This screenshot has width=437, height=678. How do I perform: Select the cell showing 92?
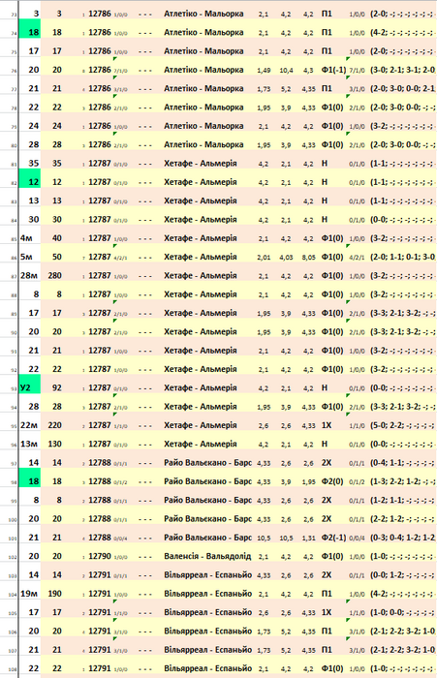tap(54, 387)
